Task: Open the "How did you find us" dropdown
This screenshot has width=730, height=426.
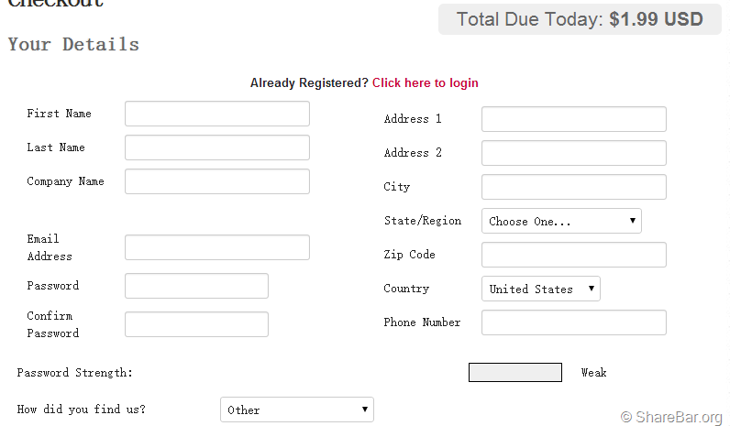Action: click(x=296, y=410)
